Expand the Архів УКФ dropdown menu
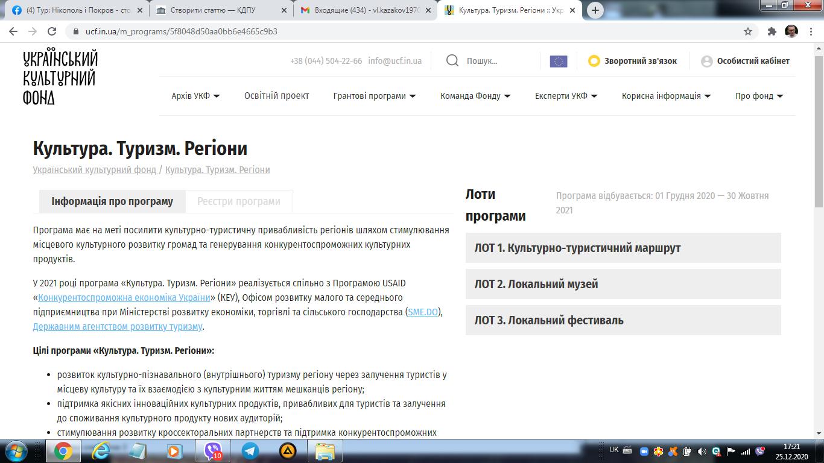Viewport: 824px width, 463px height. pyautogui.click(x=195, y=96)
